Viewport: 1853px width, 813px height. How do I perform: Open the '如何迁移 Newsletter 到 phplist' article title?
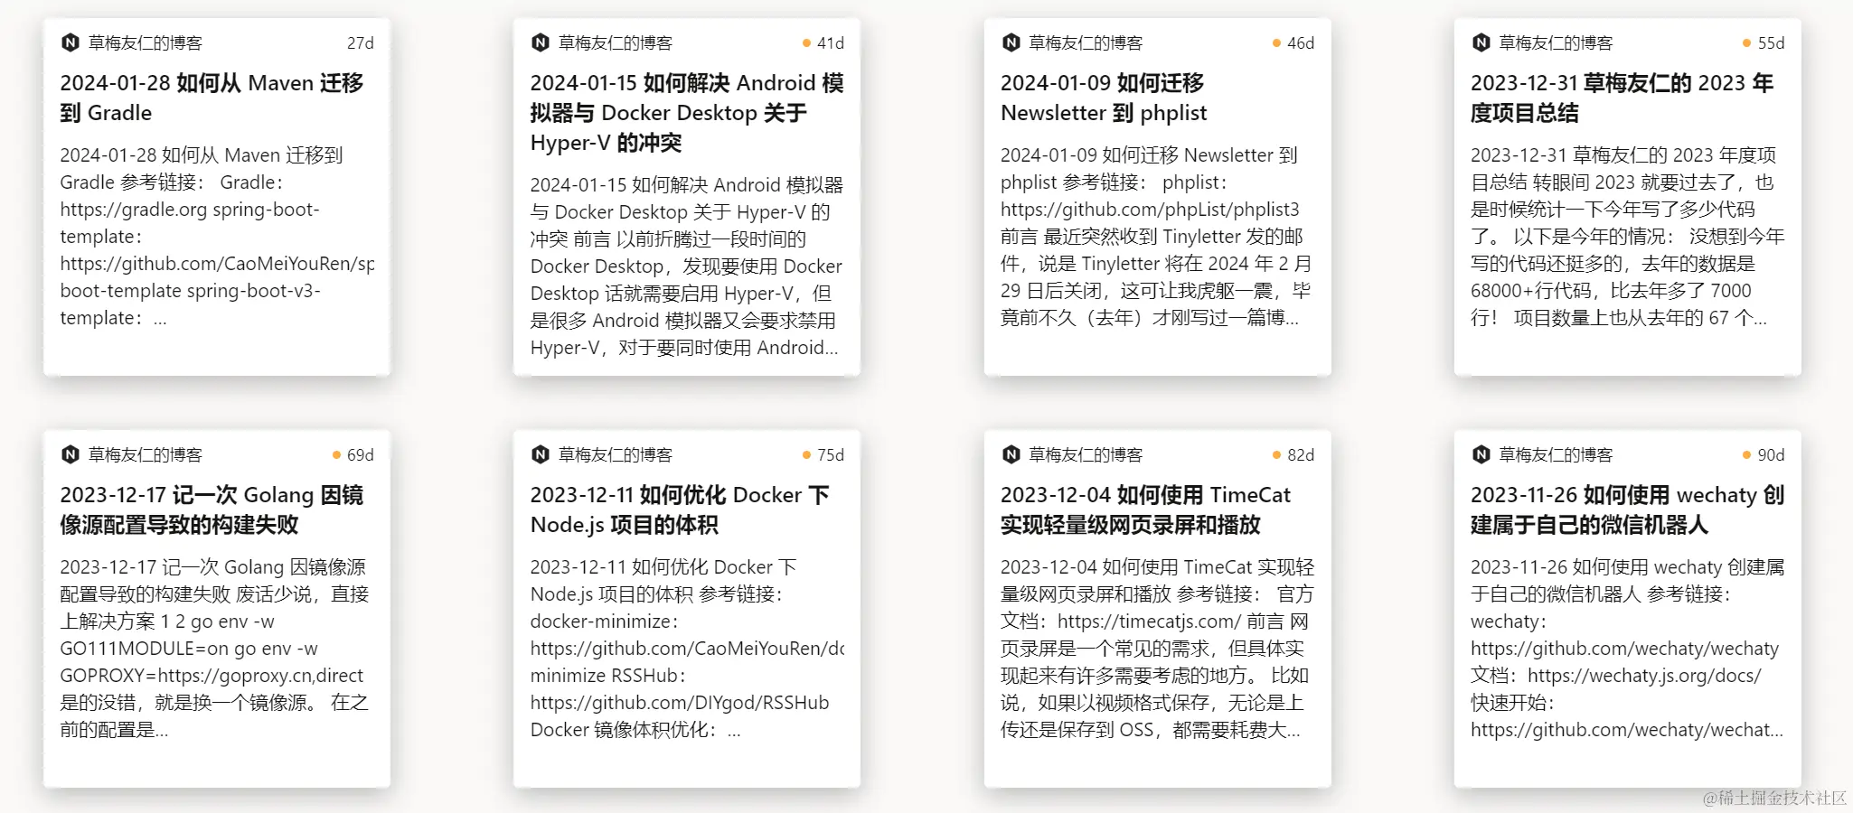pyautogui.click(x=1104, y=98)
